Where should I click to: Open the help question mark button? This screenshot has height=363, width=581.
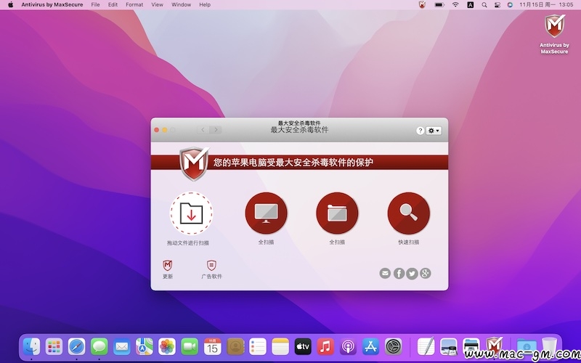(x=420, y=131)
